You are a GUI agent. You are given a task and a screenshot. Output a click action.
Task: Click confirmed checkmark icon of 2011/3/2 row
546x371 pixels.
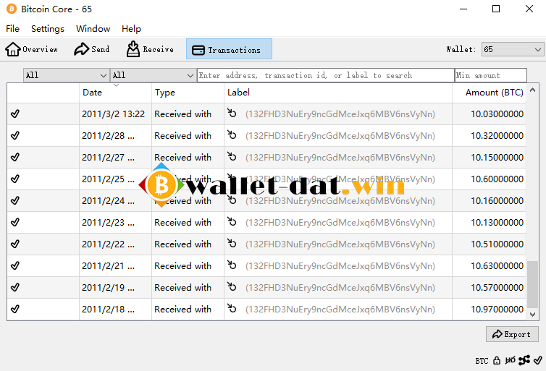point(15,114)
